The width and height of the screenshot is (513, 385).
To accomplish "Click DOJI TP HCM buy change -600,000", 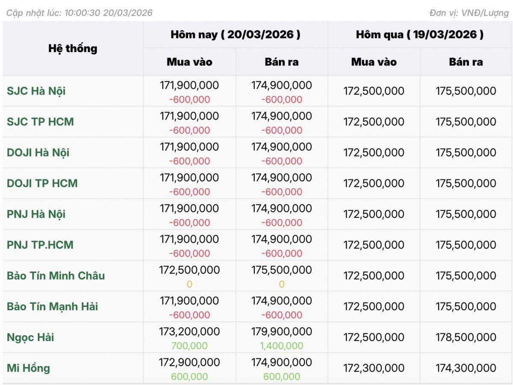I will point(189,192).
